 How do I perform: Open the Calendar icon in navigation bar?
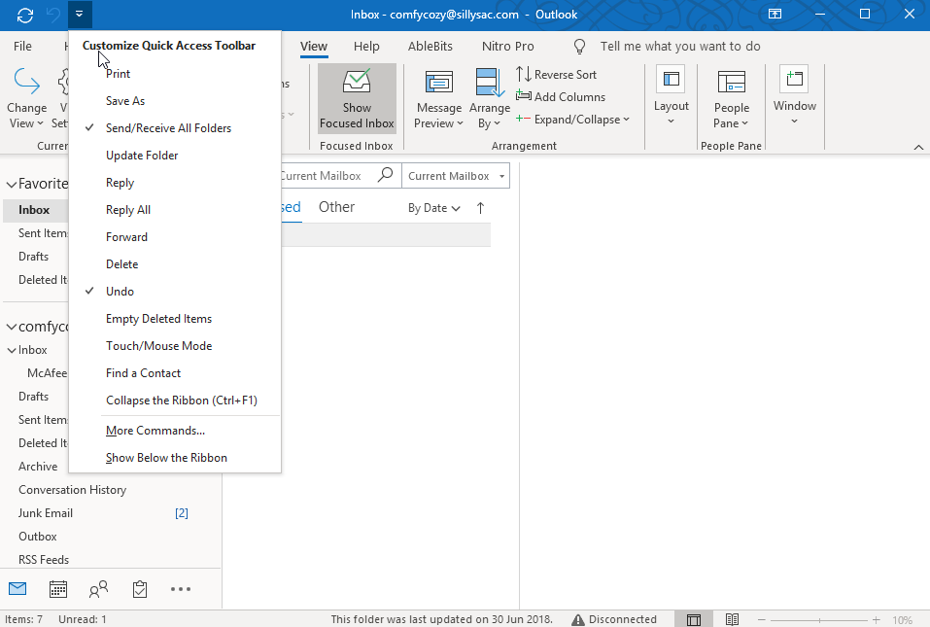click(58, 589)
